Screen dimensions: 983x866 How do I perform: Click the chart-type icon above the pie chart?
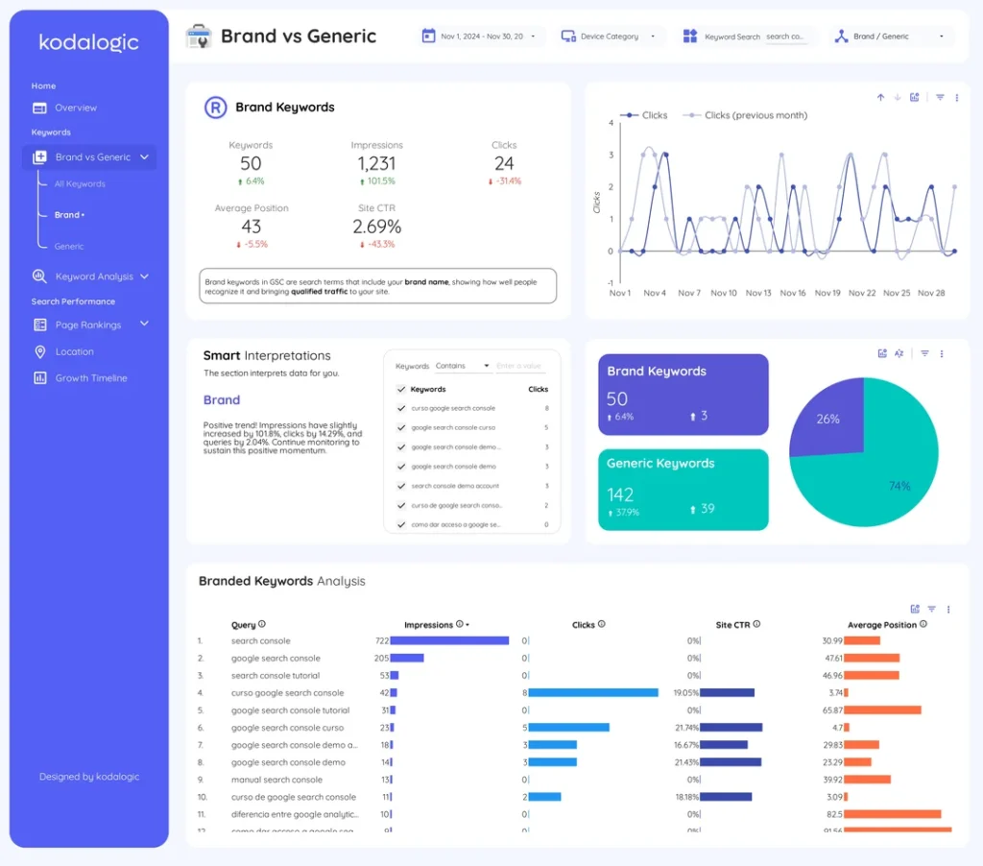[880, 353]
